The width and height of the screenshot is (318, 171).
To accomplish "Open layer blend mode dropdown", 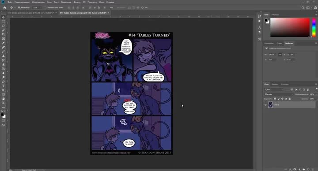I will pyautogui.click(x=279, y=94).
